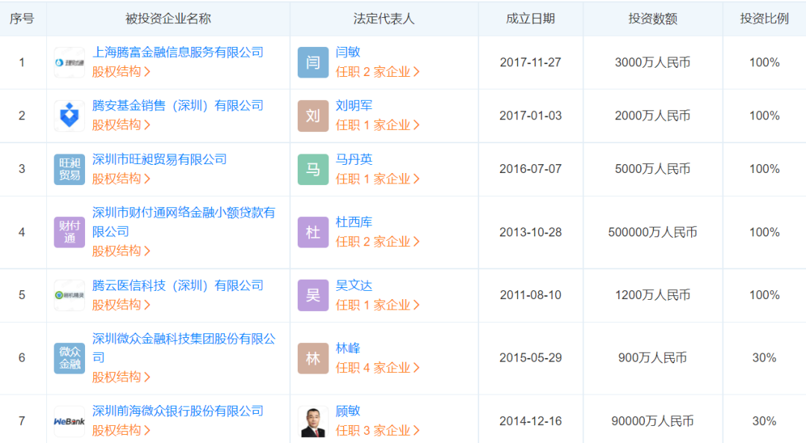Viewport: 806px width, 443px height.
Task: Click the 投资比例 column header
Action: tap(764, 19)
